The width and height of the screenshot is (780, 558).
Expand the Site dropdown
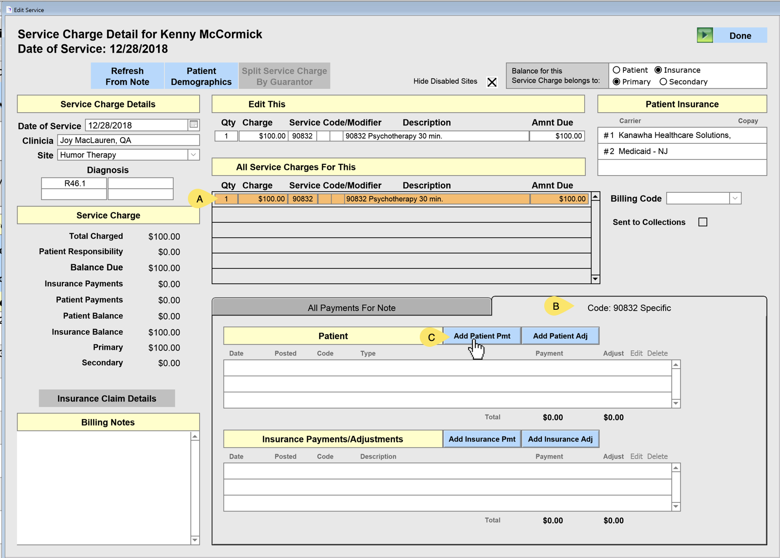pos(194,155)
